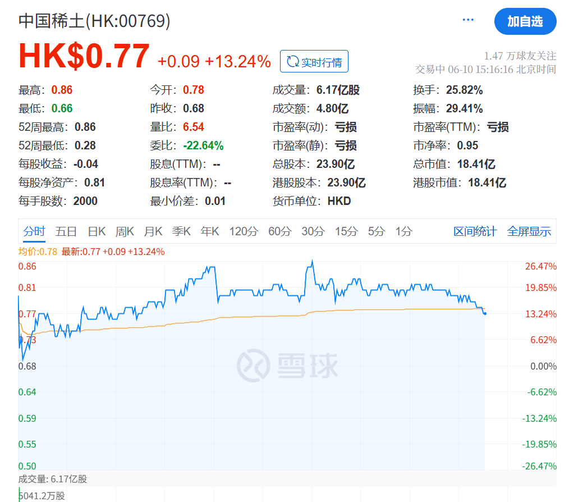
Task: Click the 换手 value 25.82%
Action: (x=464, y=90)
